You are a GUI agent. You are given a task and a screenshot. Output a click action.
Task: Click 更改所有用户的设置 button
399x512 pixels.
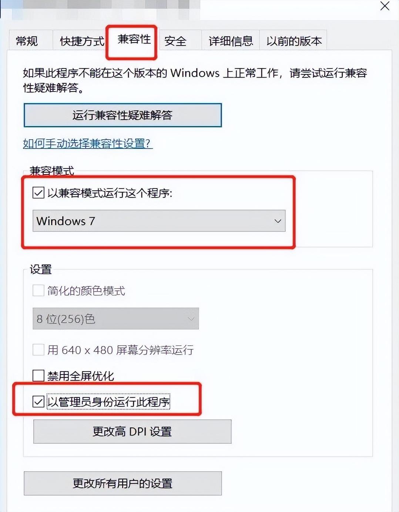(123, 483)
